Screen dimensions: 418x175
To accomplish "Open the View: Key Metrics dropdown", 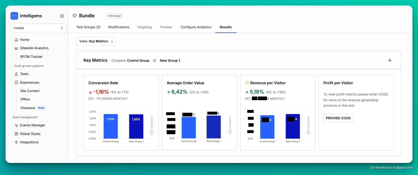I will click(x=96, y=41).
